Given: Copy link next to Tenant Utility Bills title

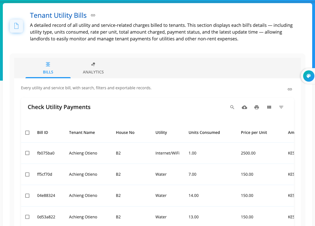Looking at the screenshot, I should click(93, 15).
